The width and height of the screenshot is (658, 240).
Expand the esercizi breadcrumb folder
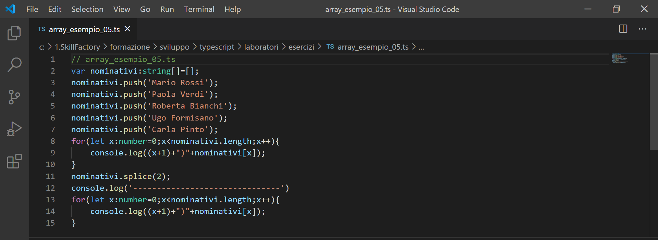coord(301,47)
